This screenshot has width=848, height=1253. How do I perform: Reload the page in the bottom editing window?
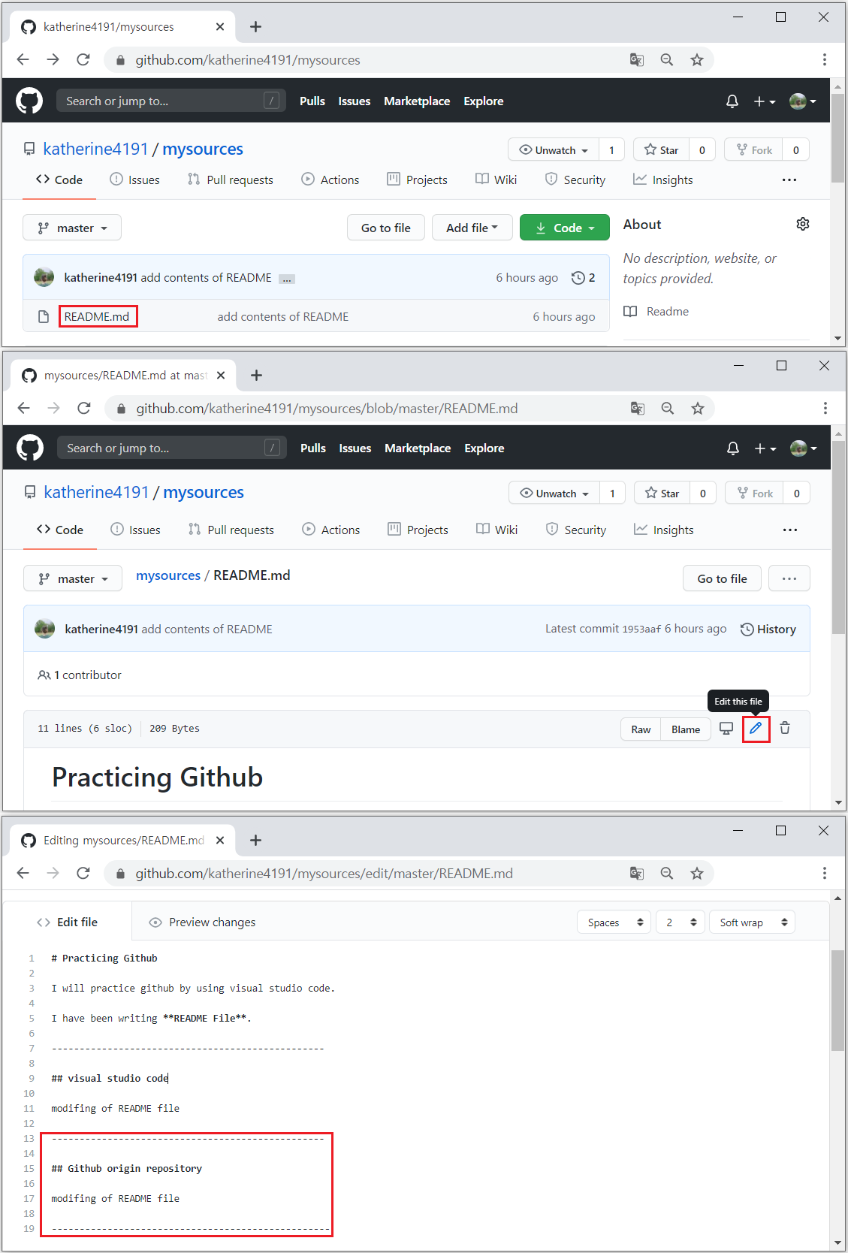click(83, 873)
